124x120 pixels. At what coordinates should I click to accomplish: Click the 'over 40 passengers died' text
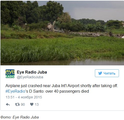click(x=67, y=91)
